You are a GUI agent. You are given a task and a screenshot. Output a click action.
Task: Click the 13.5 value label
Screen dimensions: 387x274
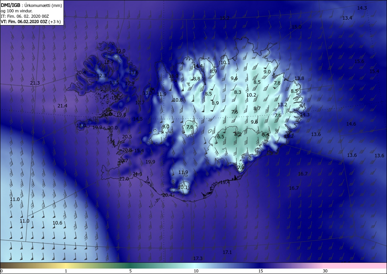(x=114, y=82)
